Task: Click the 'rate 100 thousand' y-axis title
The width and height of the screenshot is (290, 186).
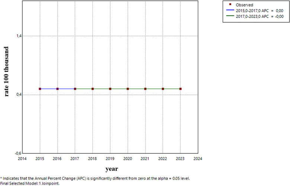Action: (6, 72)
